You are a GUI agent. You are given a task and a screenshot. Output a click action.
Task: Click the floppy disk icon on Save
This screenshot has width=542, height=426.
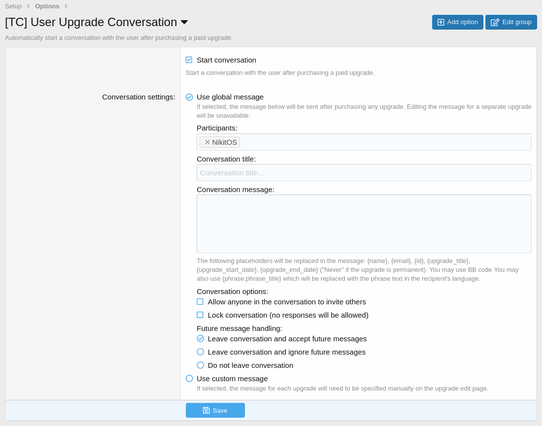[x=206, y=410]
